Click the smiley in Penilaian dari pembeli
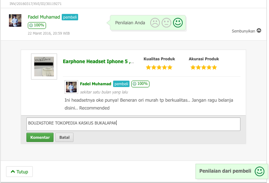The width and height of the screenshot is (269, 183). 259,171
